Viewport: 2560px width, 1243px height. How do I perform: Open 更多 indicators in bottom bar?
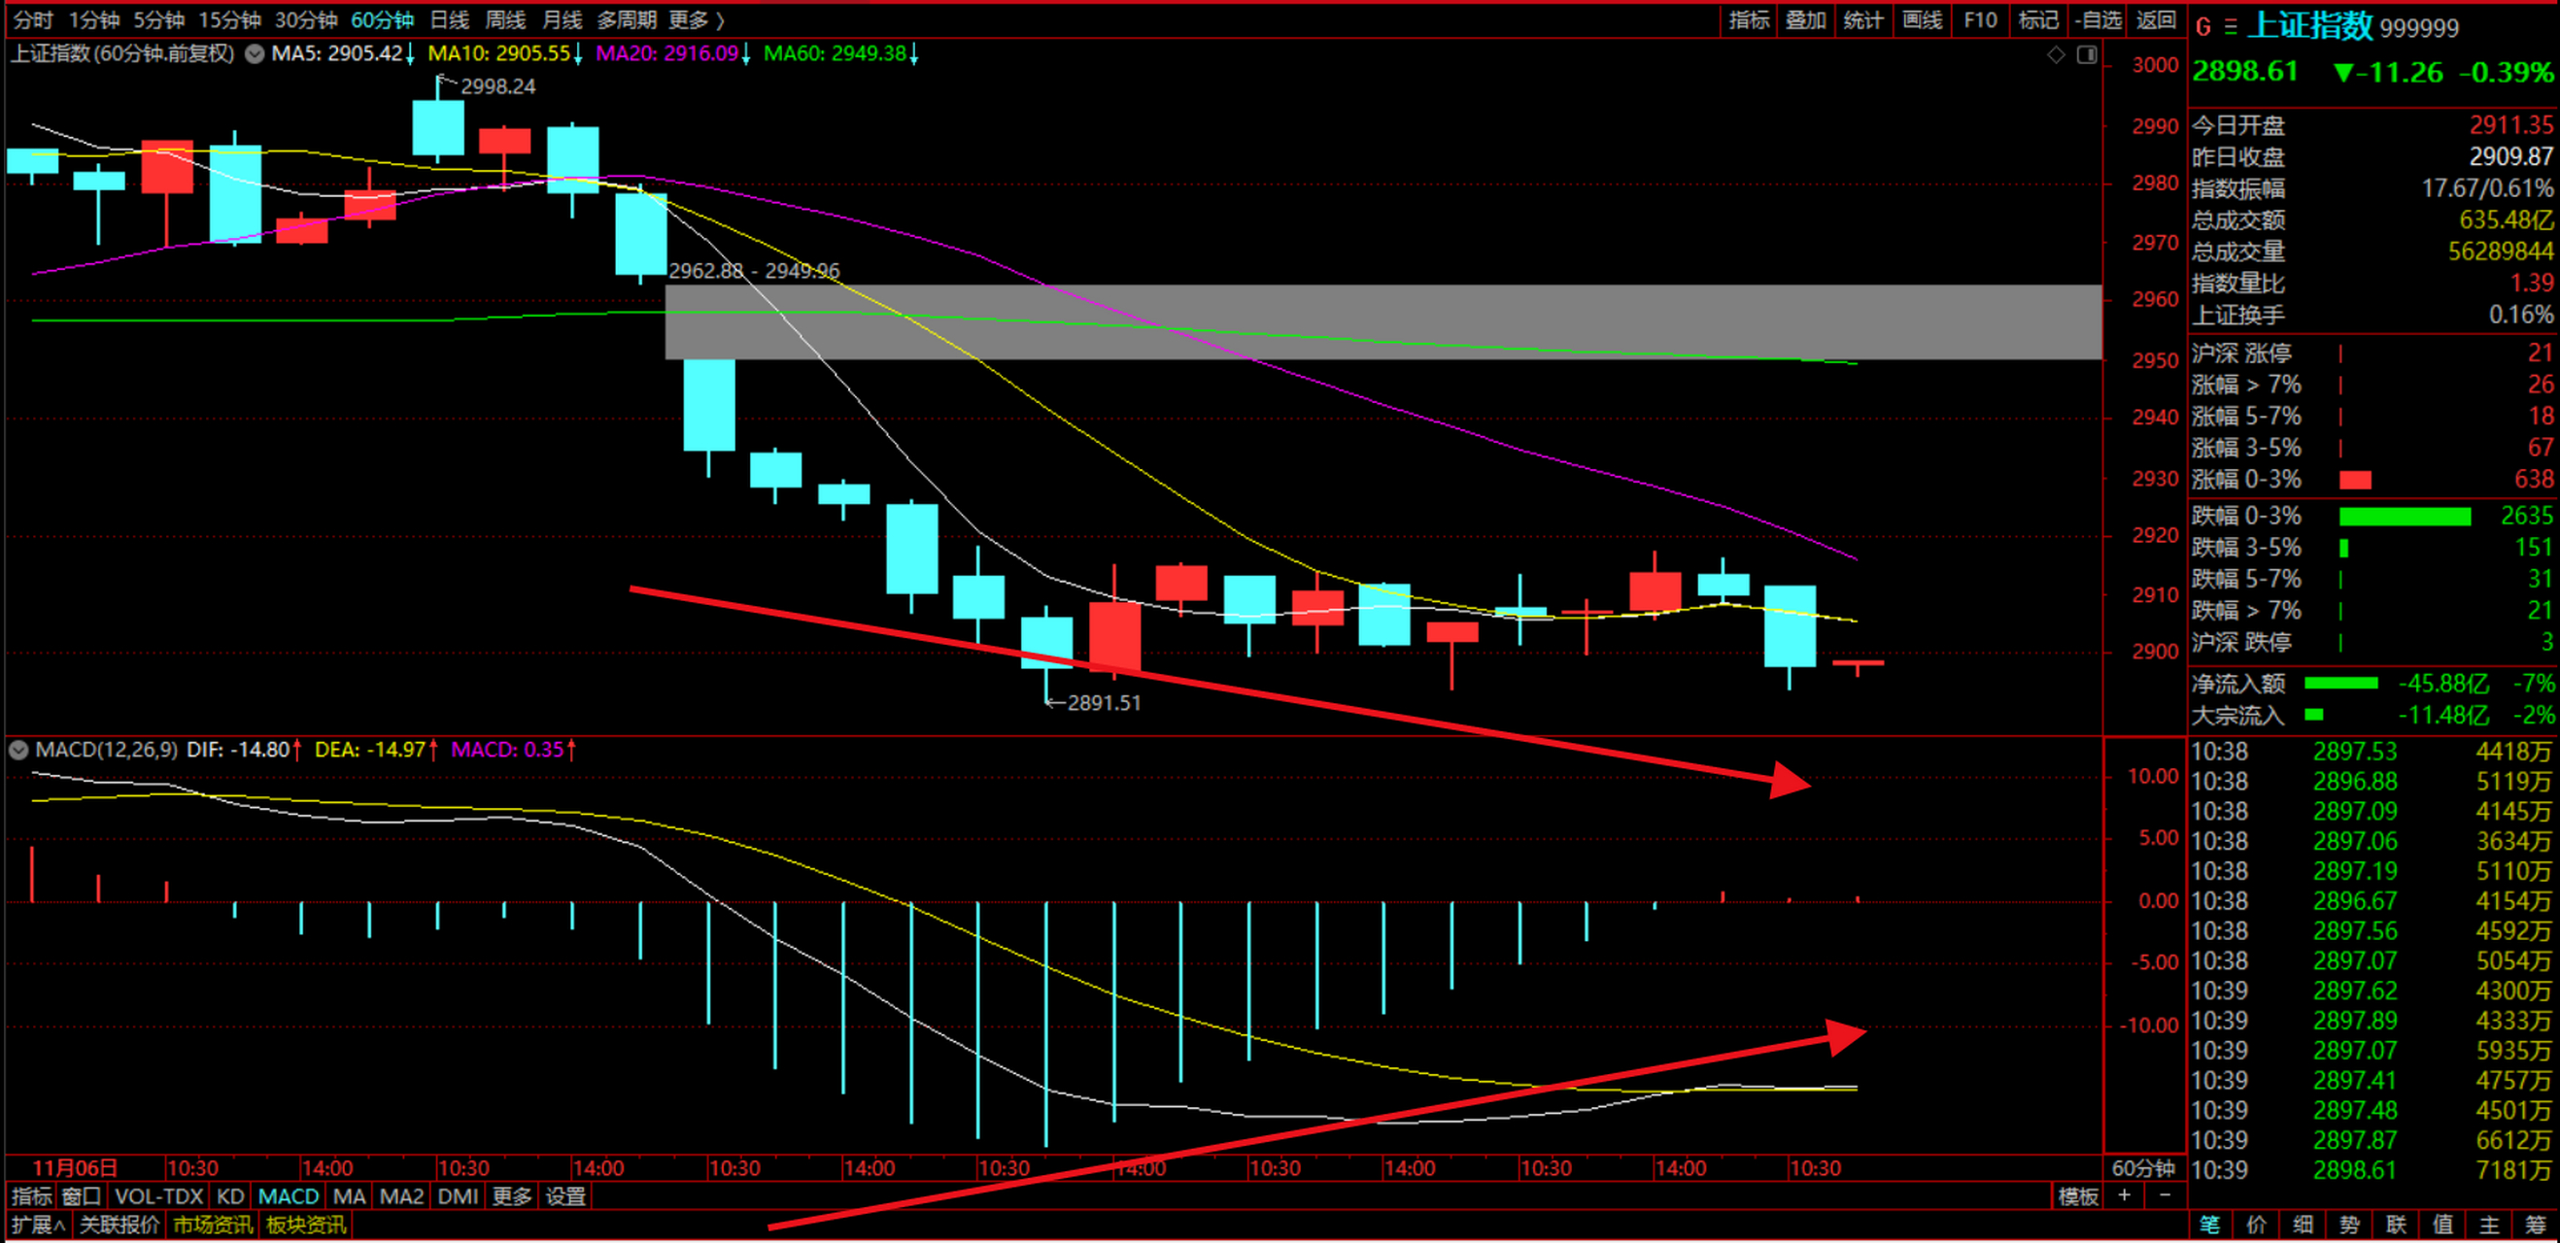(512, 1196)
